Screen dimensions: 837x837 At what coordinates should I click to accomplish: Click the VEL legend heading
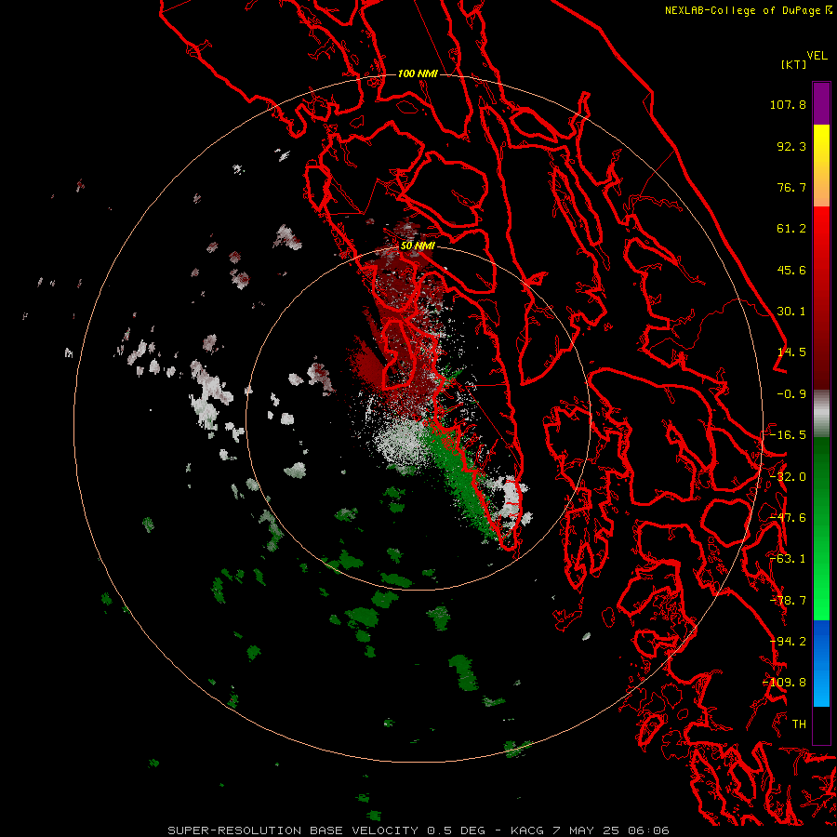(817, 56)
